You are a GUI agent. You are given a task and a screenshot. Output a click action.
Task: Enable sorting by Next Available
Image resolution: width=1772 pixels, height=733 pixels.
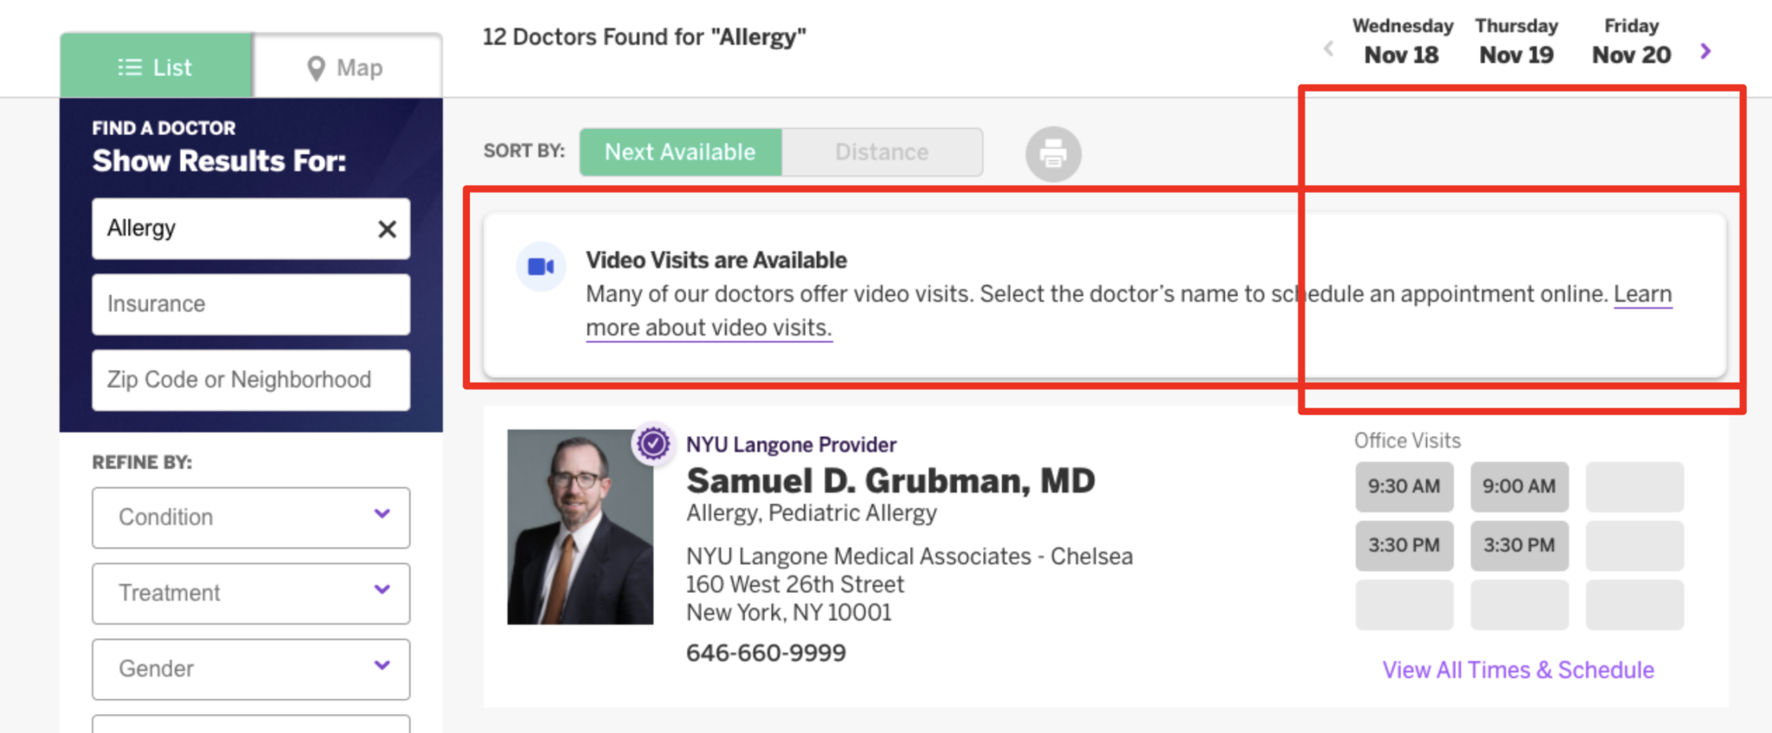coord(680,151)
